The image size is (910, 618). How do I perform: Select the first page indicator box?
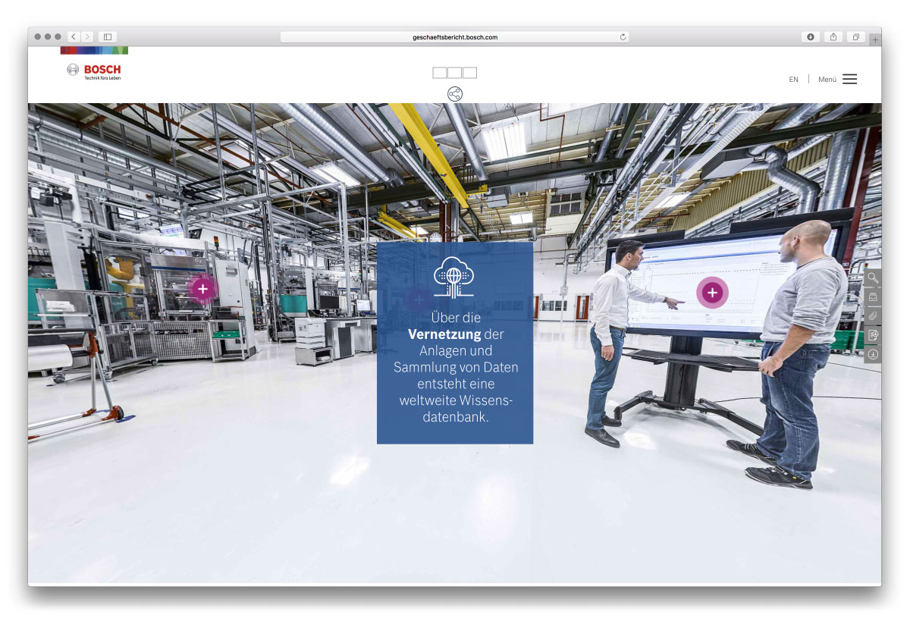(x=440, y=73)
